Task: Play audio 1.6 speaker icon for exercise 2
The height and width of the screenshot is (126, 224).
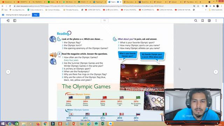Action: pos(53,55)
